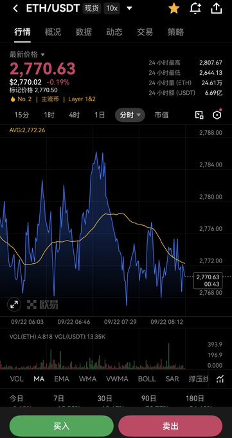Tap the AVG:2,772.26 label
Viewport: 232px width, 438px height.
[27, 130]
